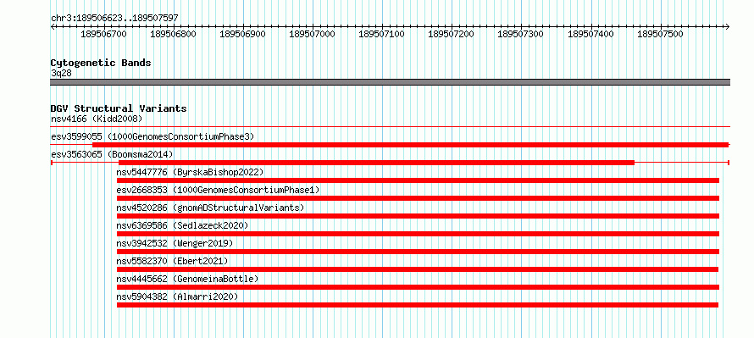Click the red bar for esv2668353

pyautogui.click(x=418, y=198)
